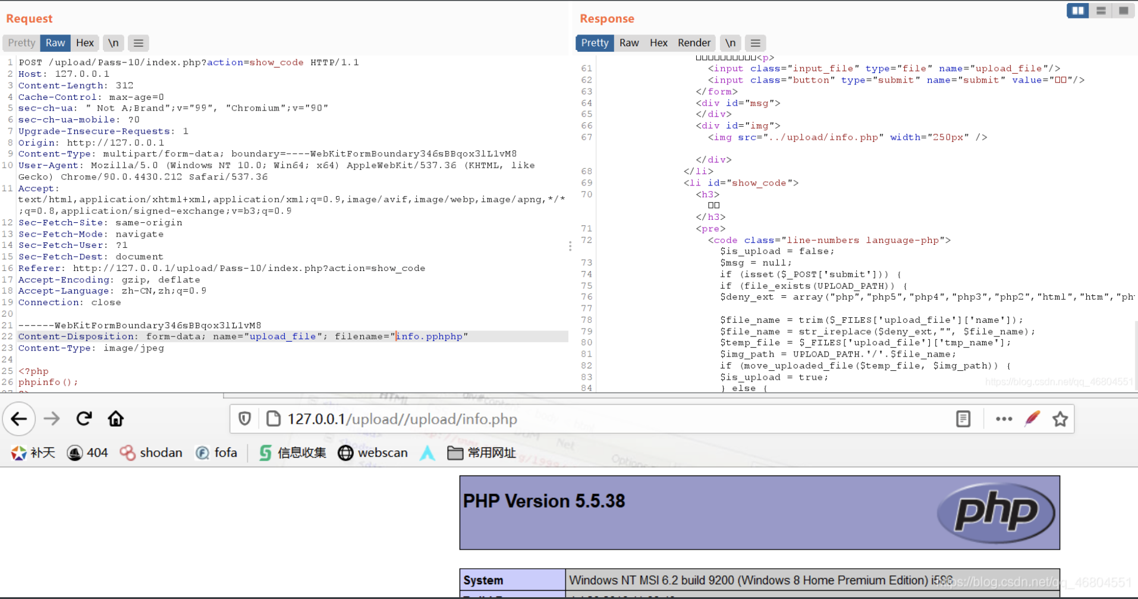
Task: Go to browser home page icon
Action: pyautogui.click(x=116, y=419)
